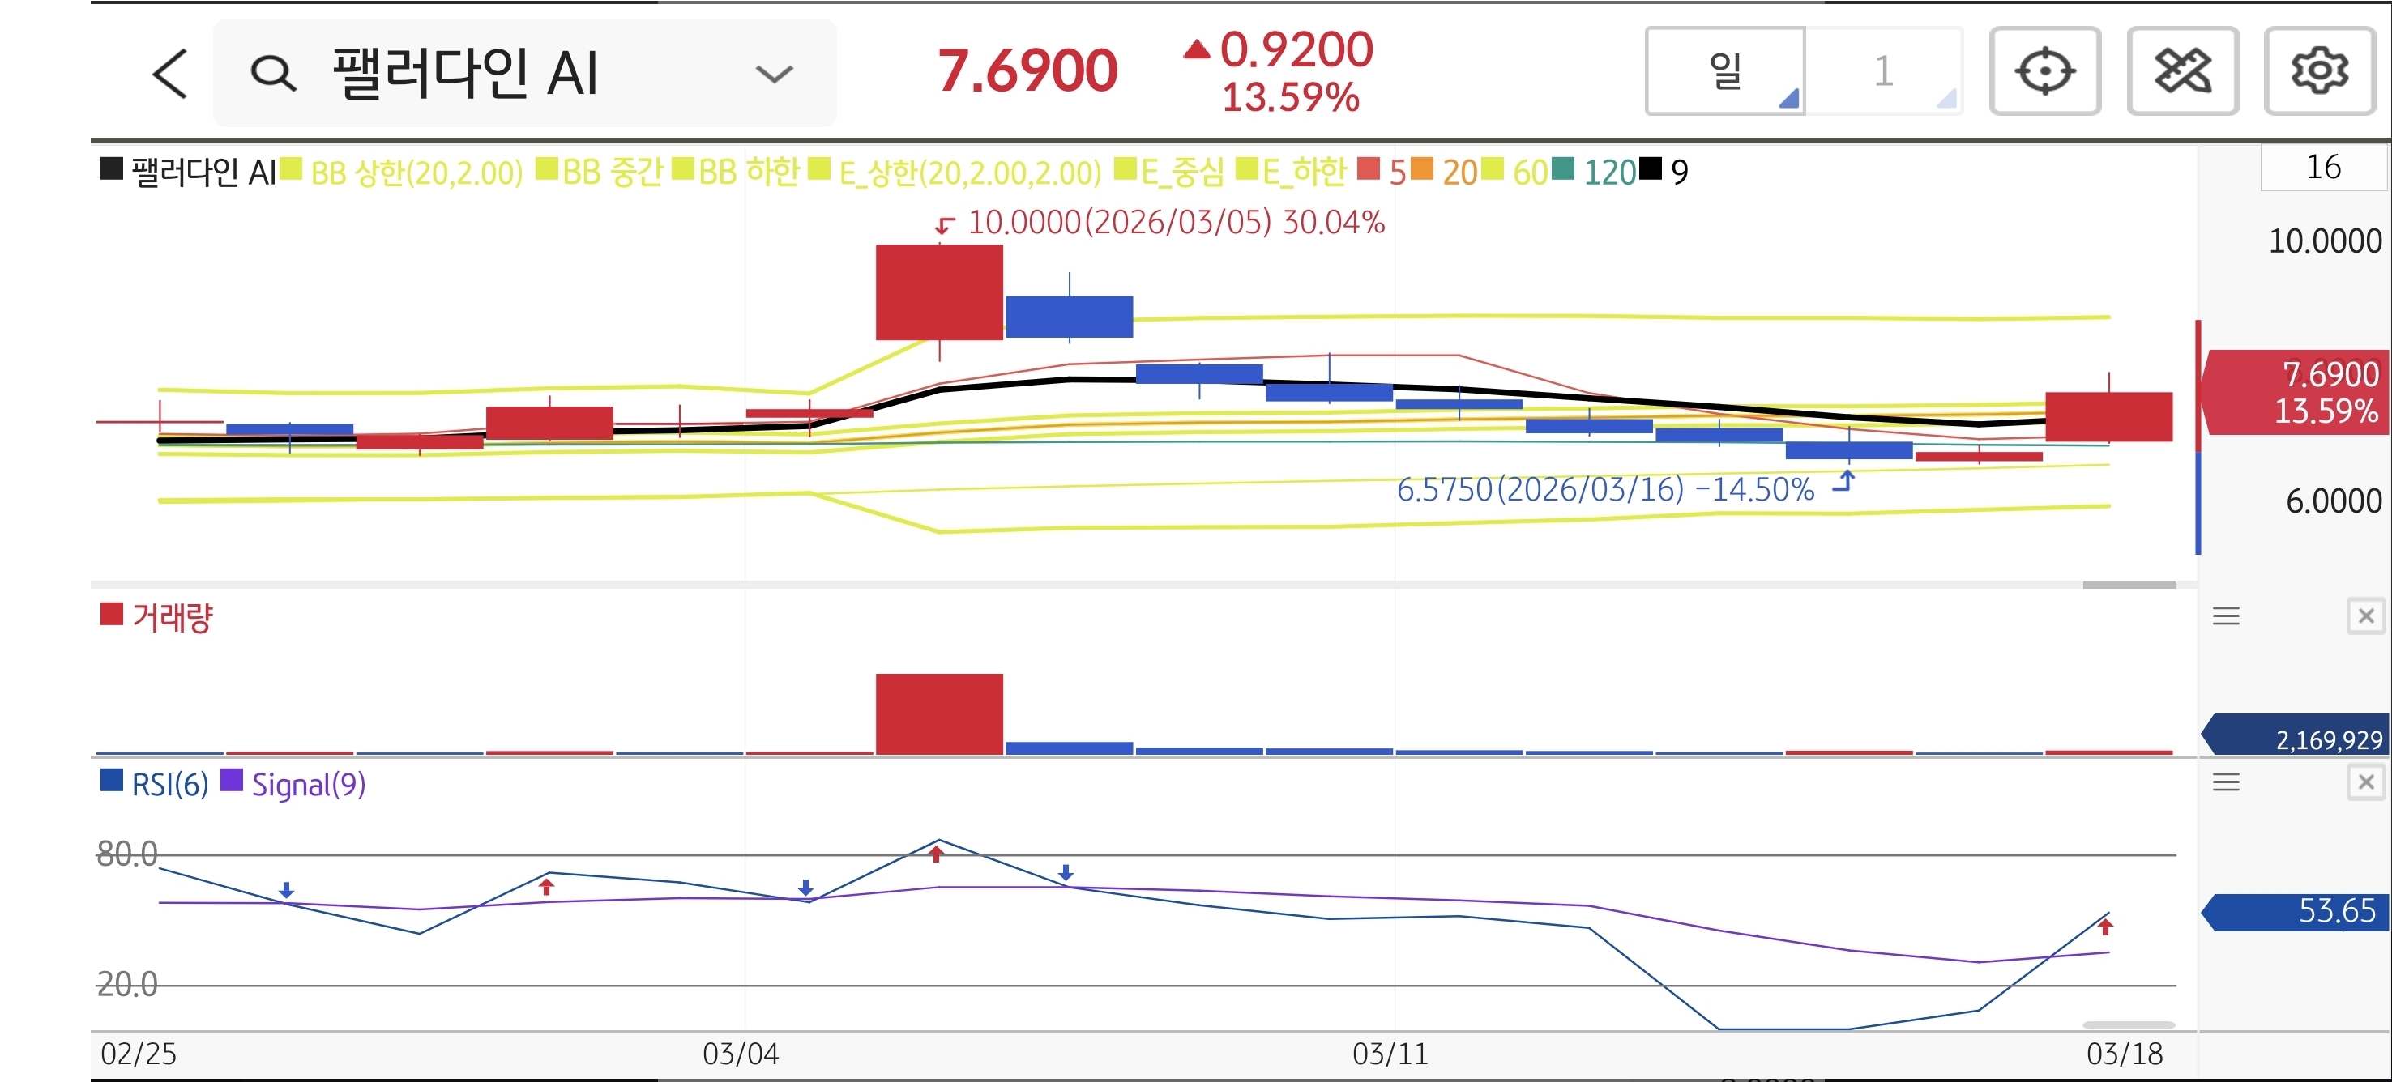The image size is (2392, 1082).
Task: Expand the 팰러다인 AI stock selector
Action: [774, 74]
